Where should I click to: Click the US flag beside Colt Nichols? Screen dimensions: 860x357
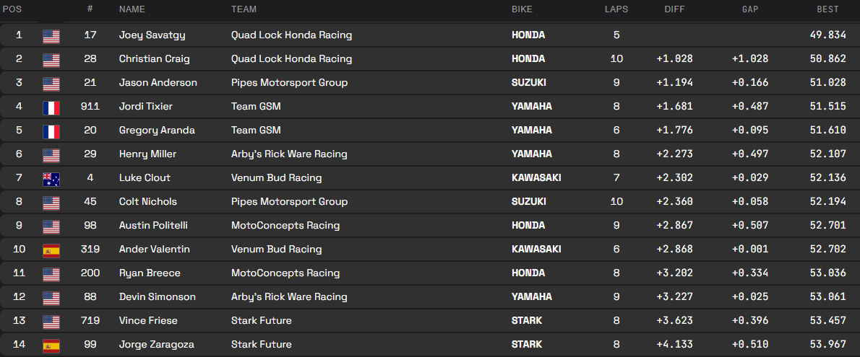tap(51, 202)
